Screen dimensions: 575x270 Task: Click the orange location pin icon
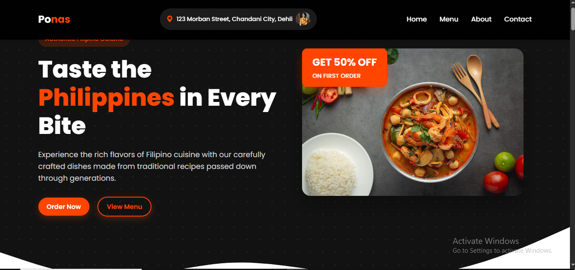[x=170, y=19]
